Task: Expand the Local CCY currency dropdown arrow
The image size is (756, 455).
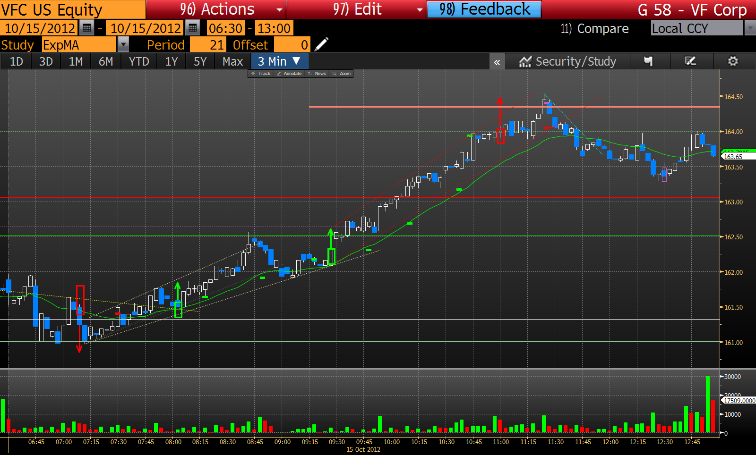Action: (x=750, y=28)
